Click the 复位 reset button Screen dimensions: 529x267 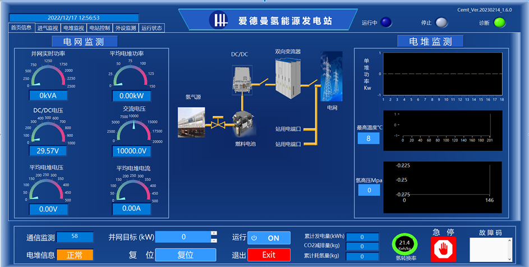tap(186, 255)
